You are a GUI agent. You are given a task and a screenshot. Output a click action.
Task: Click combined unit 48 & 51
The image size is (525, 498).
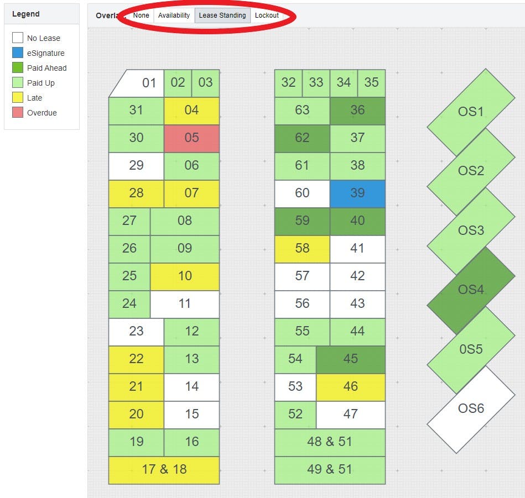330,442
